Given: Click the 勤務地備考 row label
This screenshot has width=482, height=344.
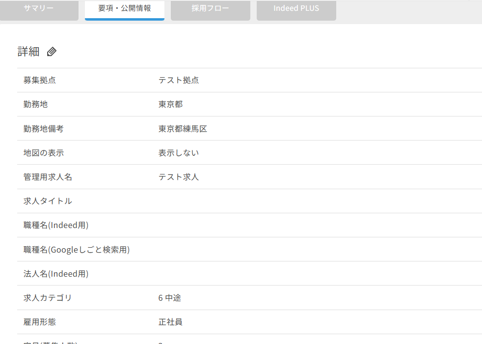Looking at the screenshot, I should (x=44, y=129).
